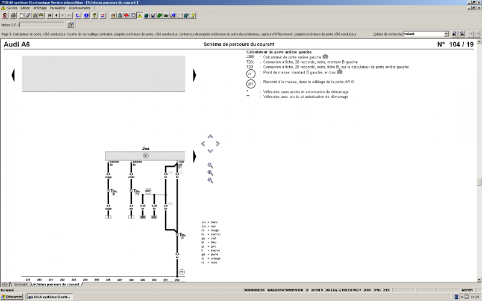Open the Edition menu
Viewport: 482px width, 301px height.
(25, 8)
